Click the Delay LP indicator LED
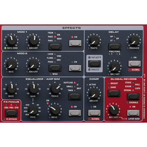 114,41
